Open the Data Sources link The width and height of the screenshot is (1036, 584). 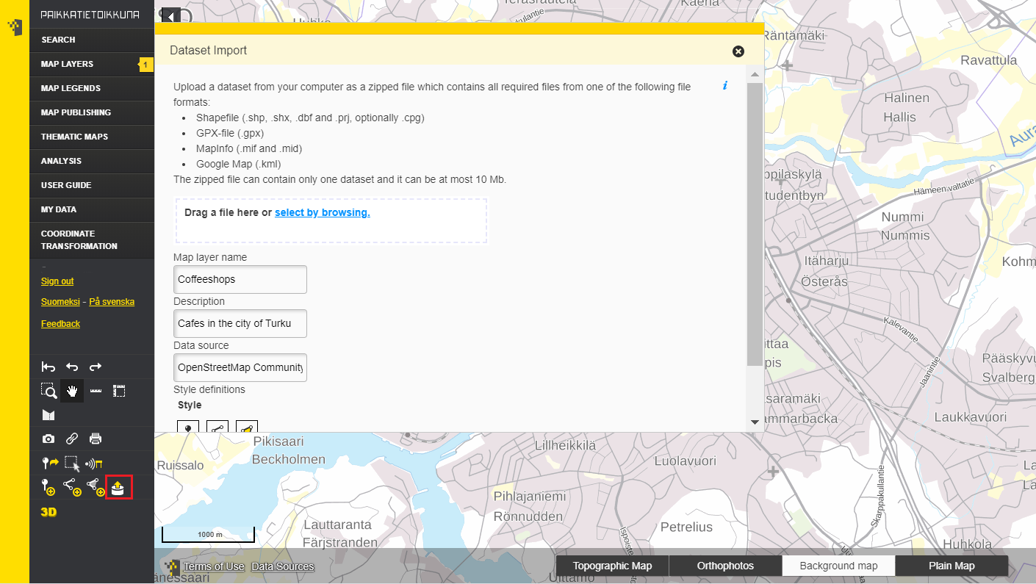283,566
